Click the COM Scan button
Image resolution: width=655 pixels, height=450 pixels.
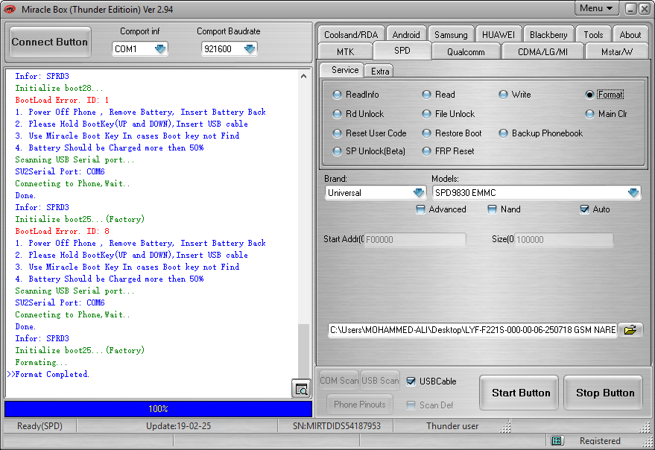339,380
